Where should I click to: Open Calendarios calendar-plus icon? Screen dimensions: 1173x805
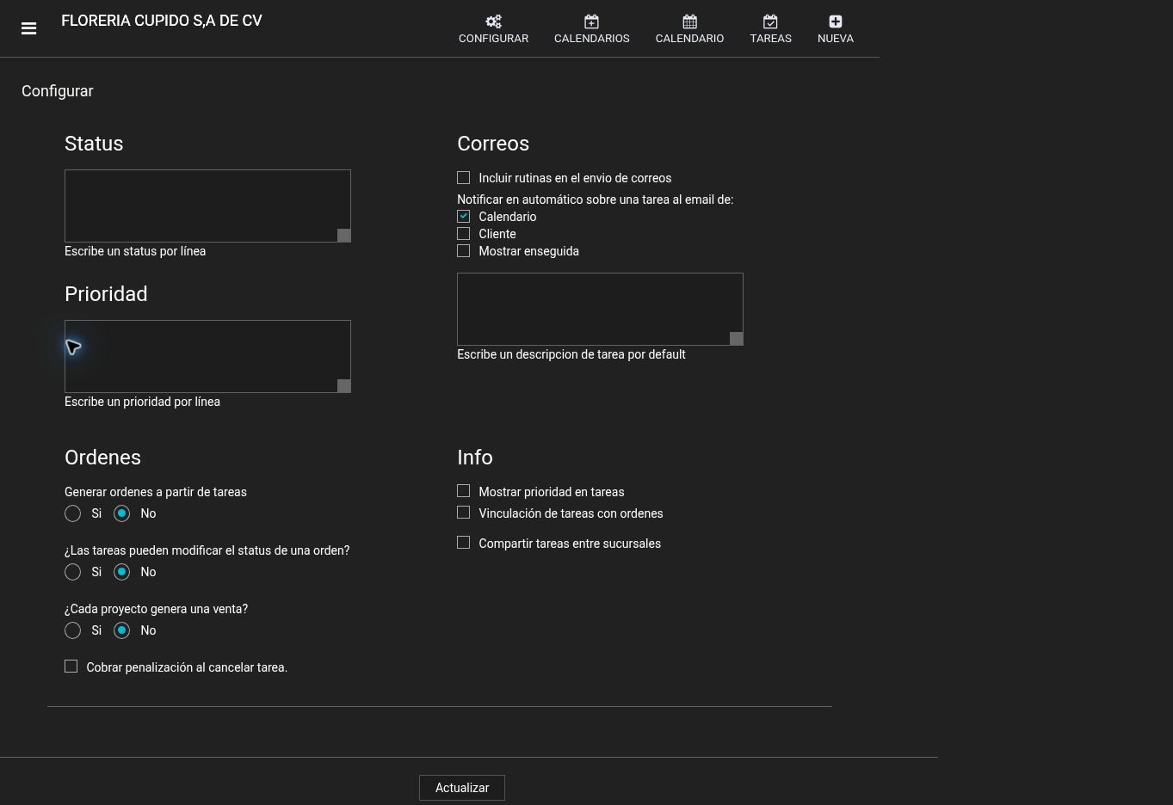(x=591, y=22)
